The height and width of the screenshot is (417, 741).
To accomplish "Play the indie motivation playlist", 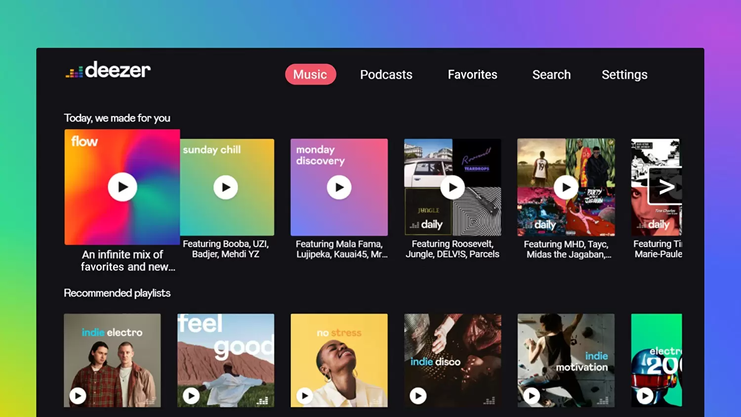I will (532, 396).
